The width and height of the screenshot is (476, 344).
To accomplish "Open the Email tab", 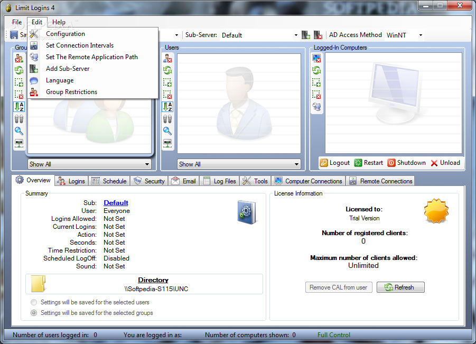I will (184, 181).
